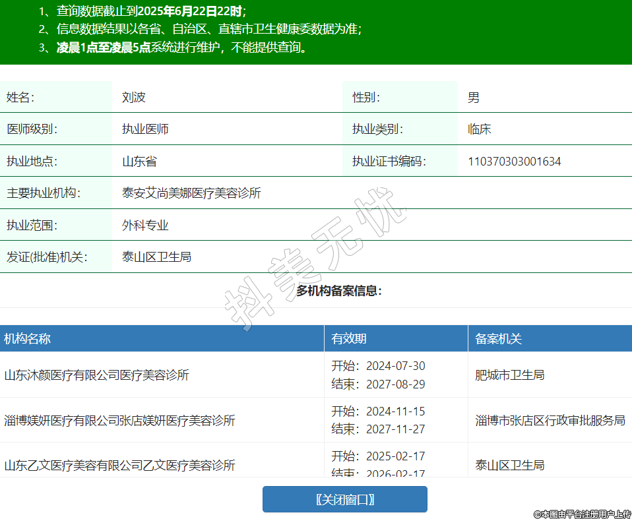Image resolution: width=632 pixels, height=519 pixels.
Task: Click the 外科专业 practice scope value
Action: pos(145,226)
